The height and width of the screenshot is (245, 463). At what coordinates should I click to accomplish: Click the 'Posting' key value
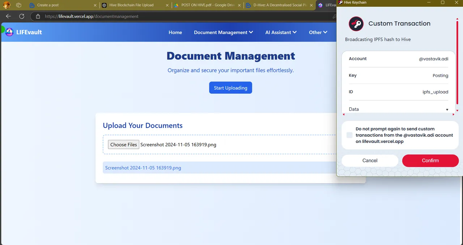440,76
